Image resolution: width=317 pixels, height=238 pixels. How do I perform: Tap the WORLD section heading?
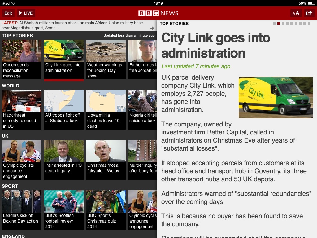(x=11, y=86)
